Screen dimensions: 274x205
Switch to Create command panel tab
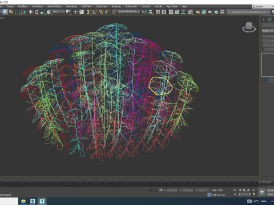264,19
